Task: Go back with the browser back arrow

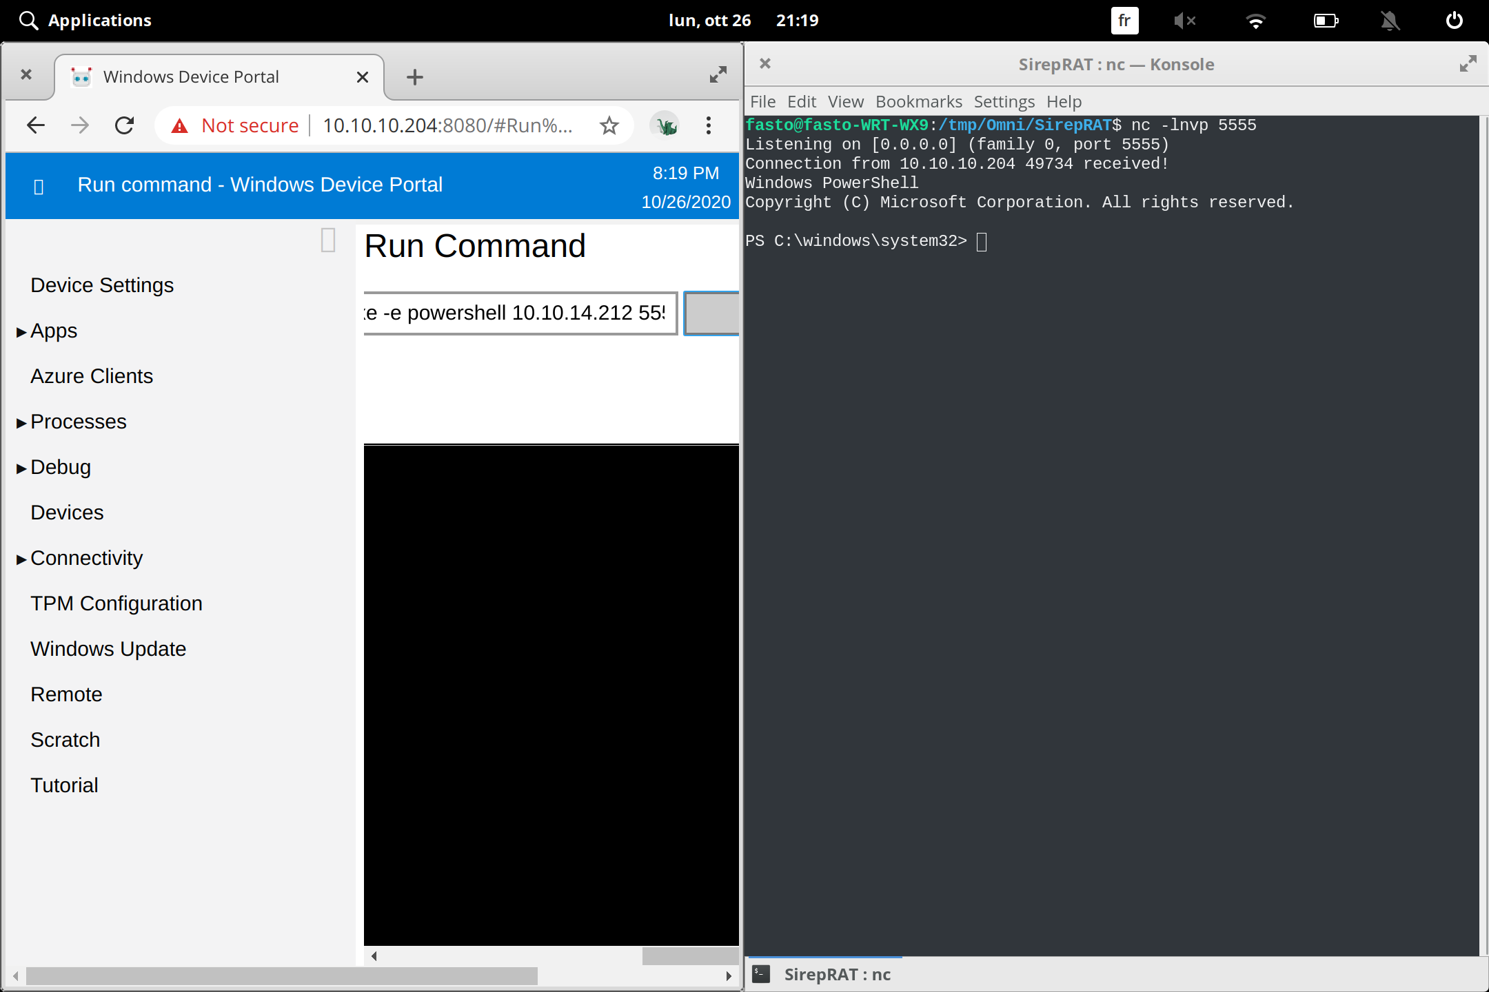Action: pos(36,125)
